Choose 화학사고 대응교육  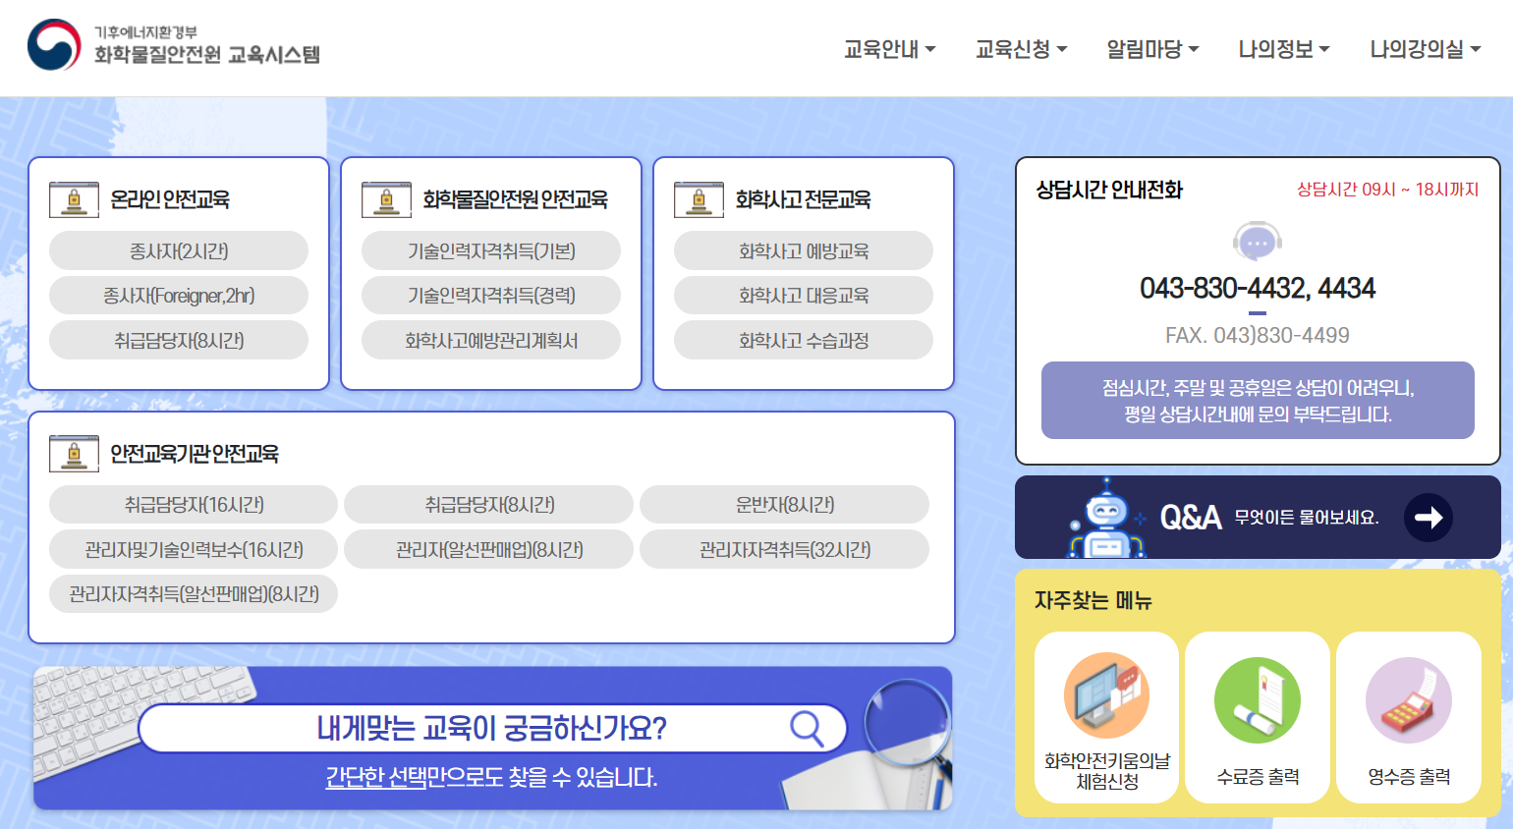pos(804,295)
